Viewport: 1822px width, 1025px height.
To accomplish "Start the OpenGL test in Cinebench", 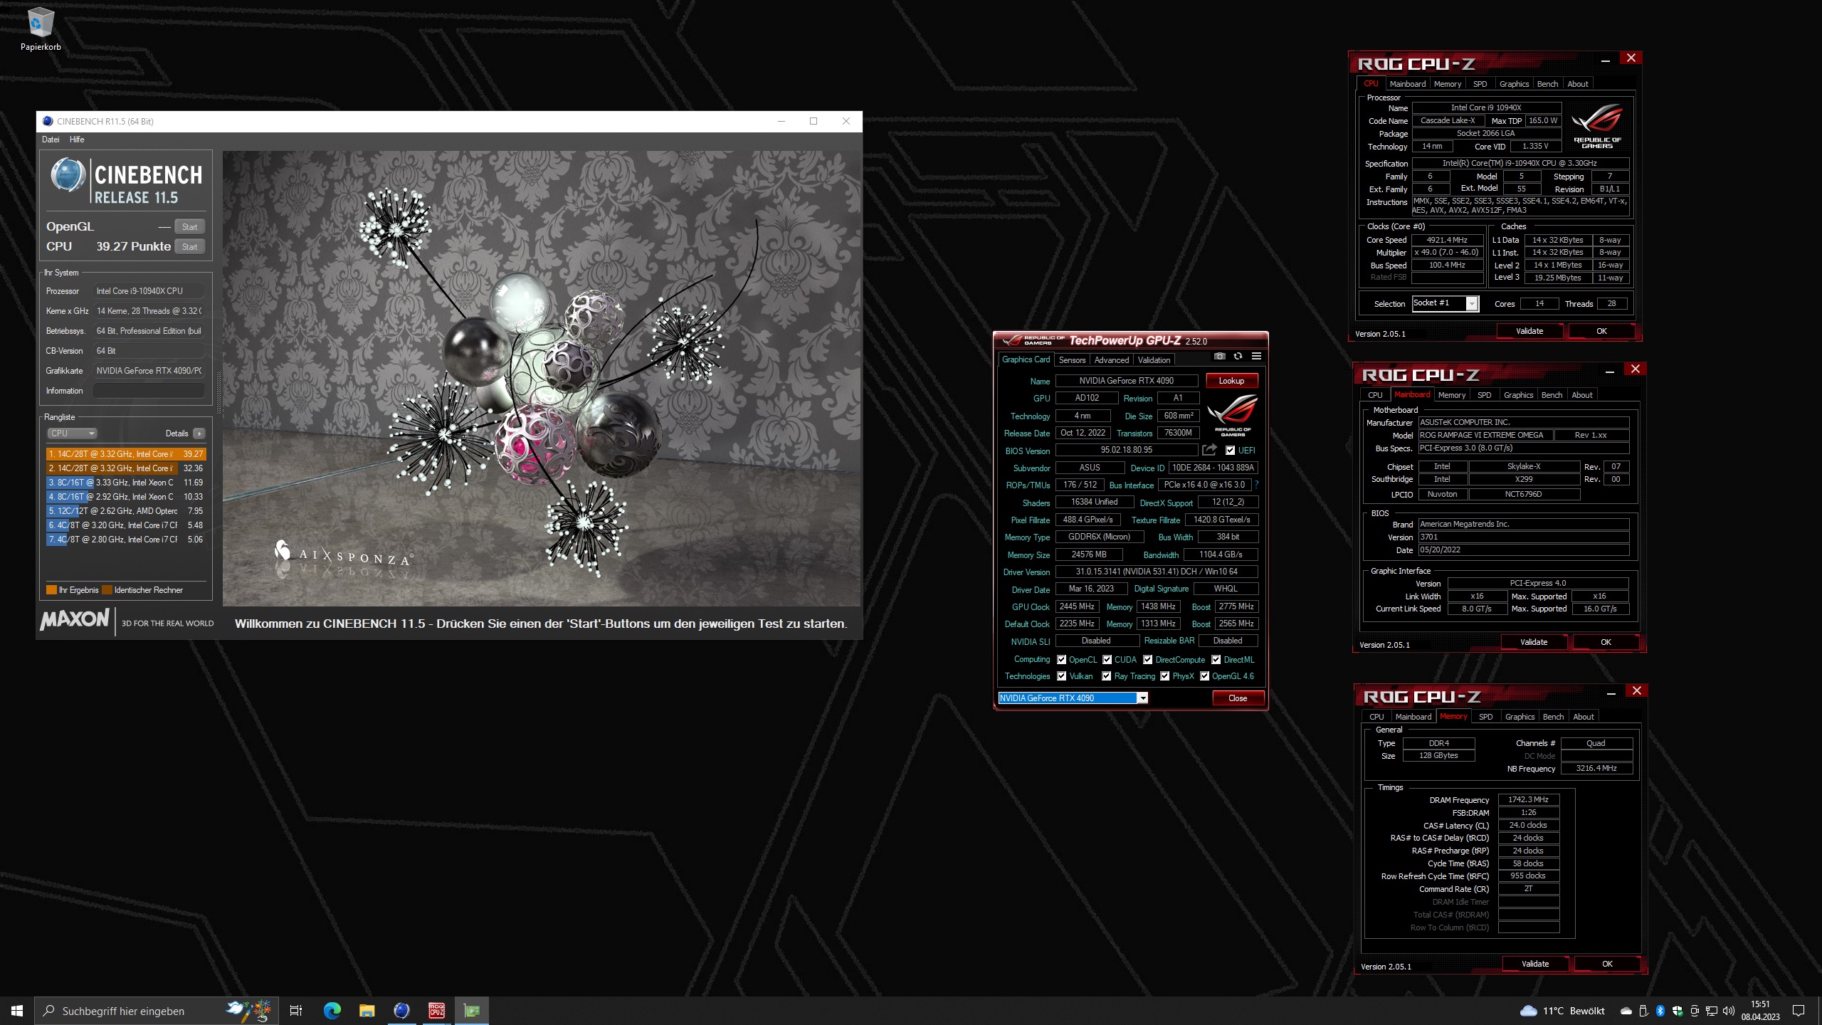I will point(189,227).
